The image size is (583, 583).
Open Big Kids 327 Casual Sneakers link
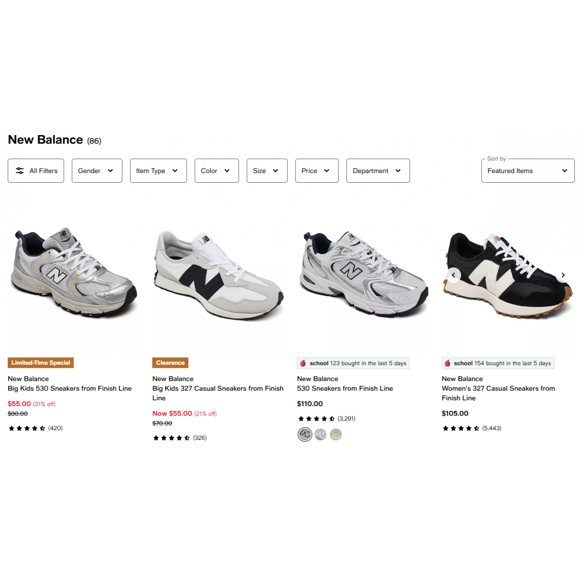tap(218, 393)
